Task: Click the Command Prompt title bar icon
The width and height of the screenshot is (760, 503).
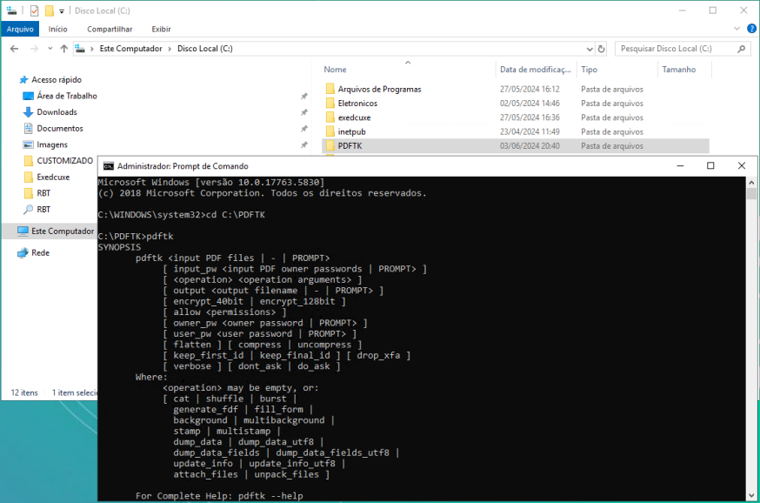Action: pos(109,166)
